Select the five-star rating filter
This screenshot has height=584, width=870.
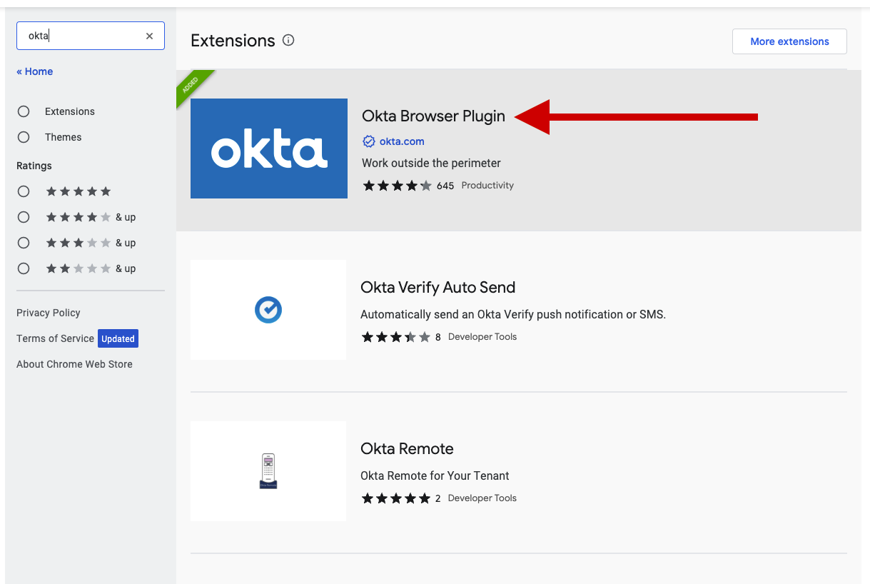24,191
